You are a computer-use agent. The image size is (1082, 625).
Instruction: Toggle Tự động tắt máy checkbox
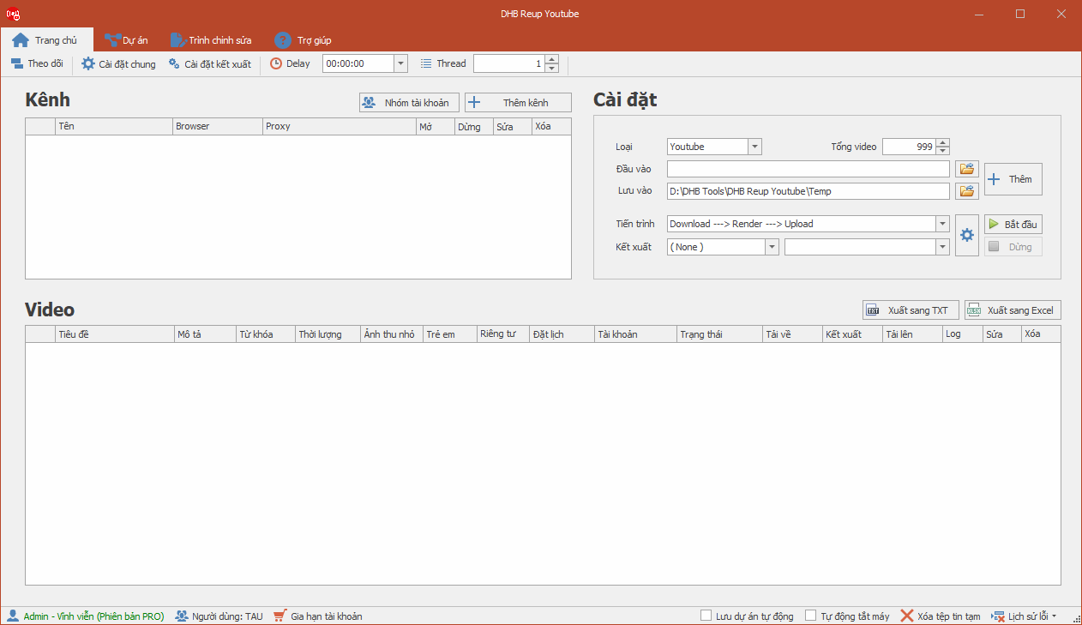pos(811,616)
